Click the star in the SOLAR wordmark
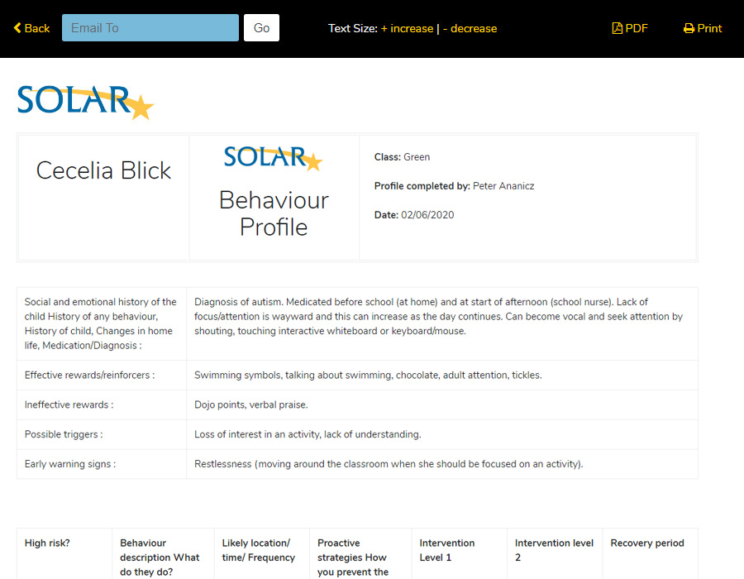The image size is (744, 579). pos(141,106)
